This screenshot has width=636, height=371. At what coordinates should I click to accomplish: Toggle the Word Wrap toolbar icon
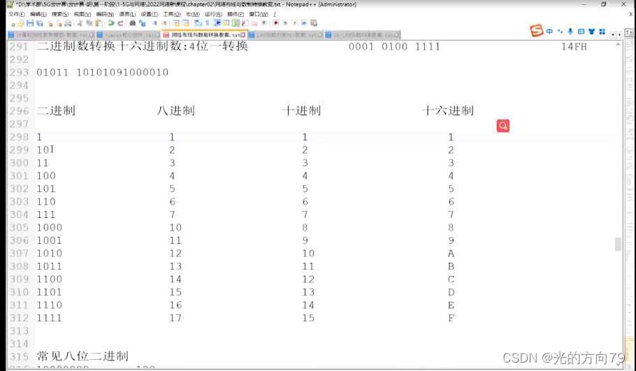(198, 23)
